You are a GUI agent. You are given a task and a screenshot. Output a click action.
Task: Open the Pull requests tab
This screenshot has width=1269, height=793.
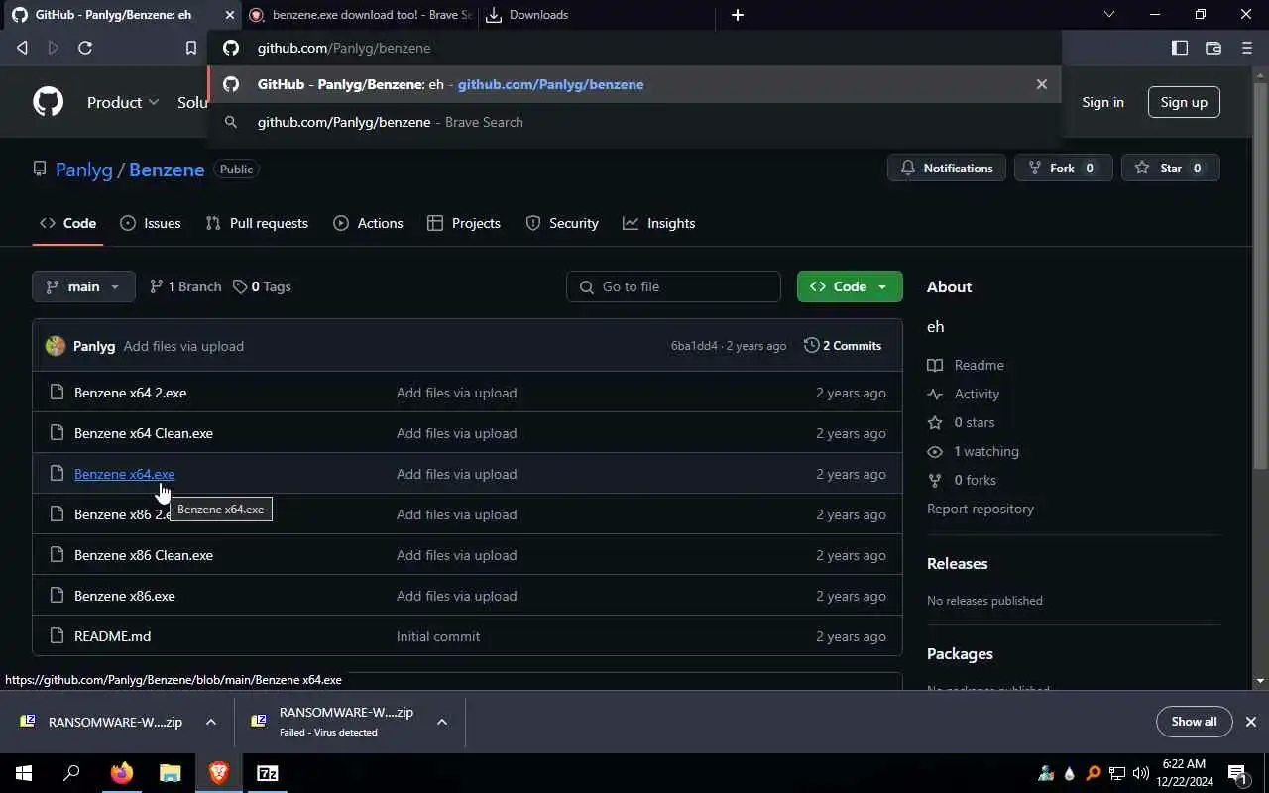pyautogui.click(x=257, y=223)
